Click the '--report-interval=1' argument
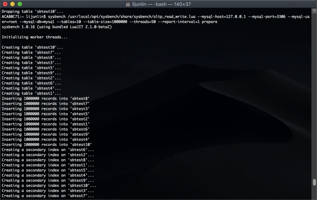 pyautogui.click(x=179, y=22)
